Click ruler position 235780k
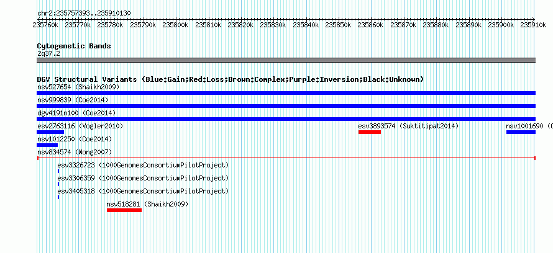Image resolution: width=553 pixels, height=253 pixels. tap(111, 25)
